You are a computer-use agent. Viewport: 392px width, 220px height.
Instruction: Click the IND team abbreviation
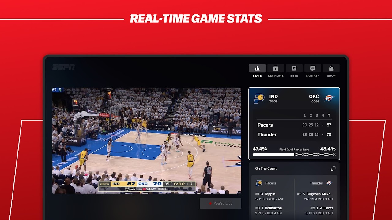click(273, 97)
